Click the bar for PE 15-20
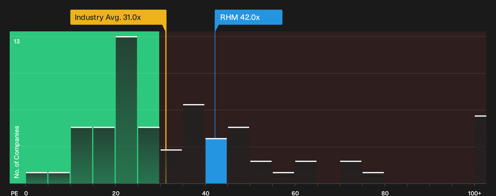 point(104,155)
